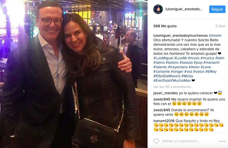228x148 pixels.
Task: Open the three-dots more options menu
Action: click(x=222, y=141)
